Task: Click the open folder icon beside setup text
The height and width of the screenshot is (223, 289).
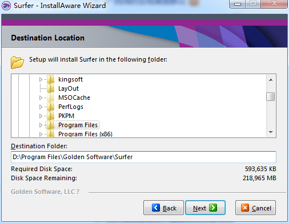Action: pyautogui.click(x=17, y=63)
